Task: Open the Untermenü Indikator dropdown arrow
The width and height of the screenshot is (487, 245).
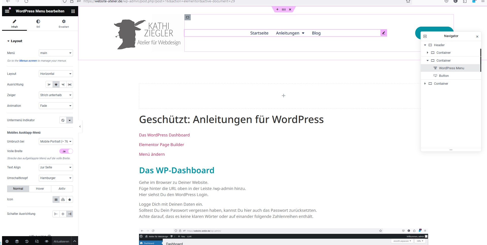Action: click(x=70, y=120)
